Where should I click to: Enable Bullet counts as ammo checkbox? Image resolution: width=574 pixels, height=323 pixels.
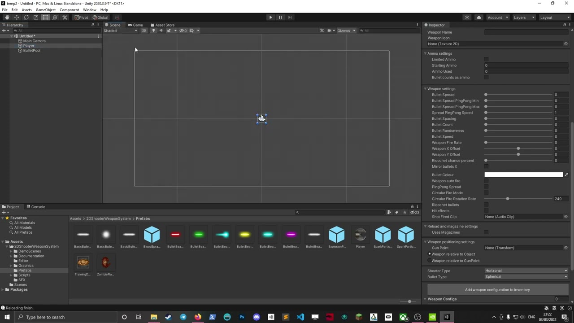pyautogui.click(x=487, y=78)
